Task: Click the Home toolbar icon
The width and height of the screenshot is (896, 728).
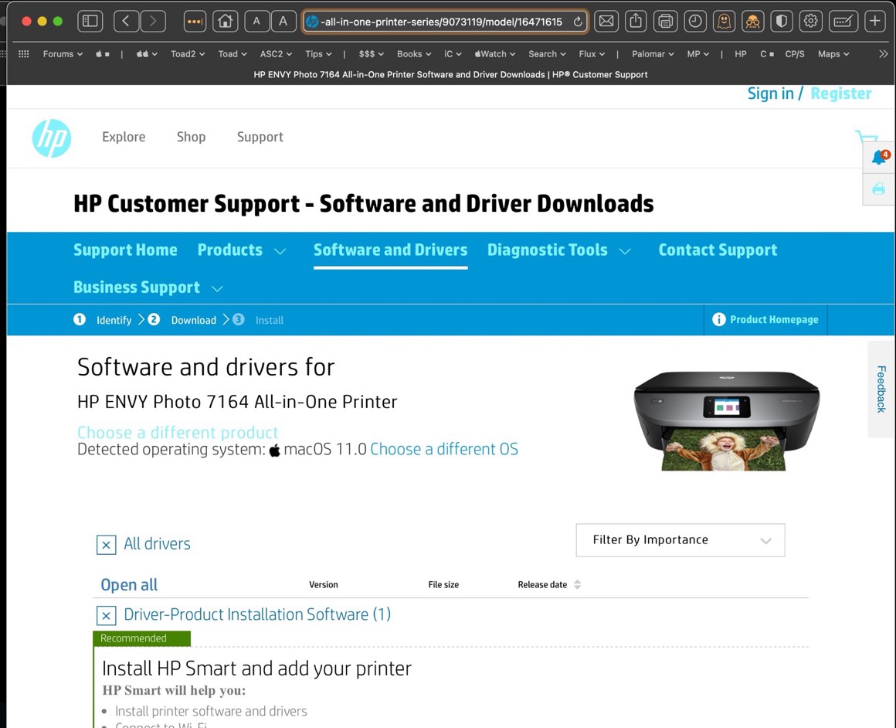Action: [225, 22]
